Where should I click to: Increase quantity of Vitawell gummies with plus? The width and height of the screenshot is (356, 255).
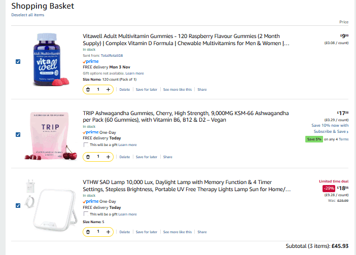click(108, 89)
